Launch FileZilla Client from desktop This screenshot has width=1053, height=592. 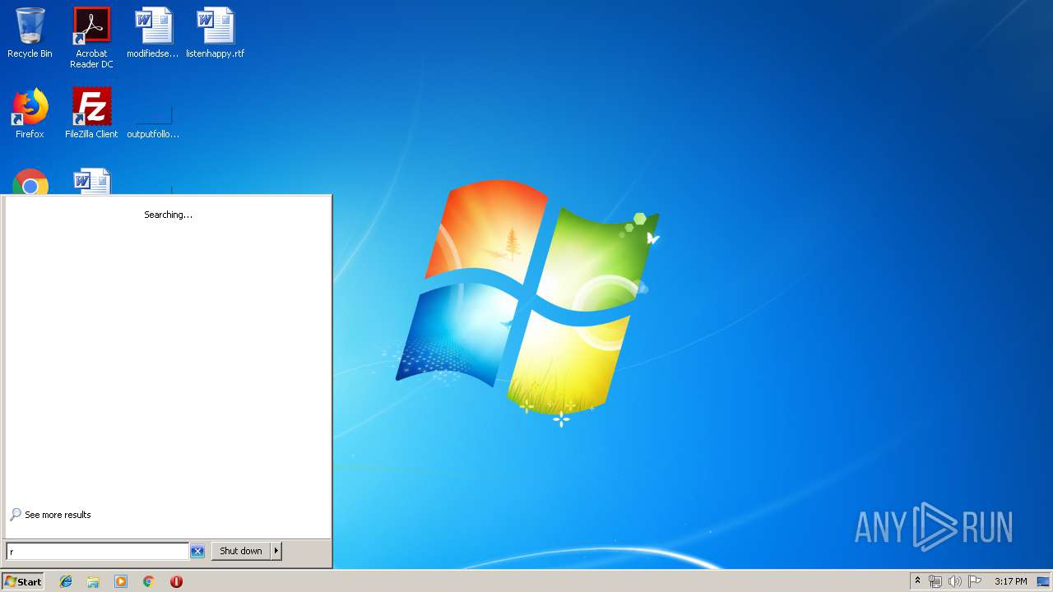point(91,113)
